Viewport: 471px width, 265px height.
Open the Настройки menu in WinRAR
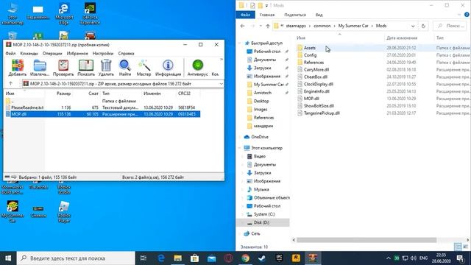point(103,53)
